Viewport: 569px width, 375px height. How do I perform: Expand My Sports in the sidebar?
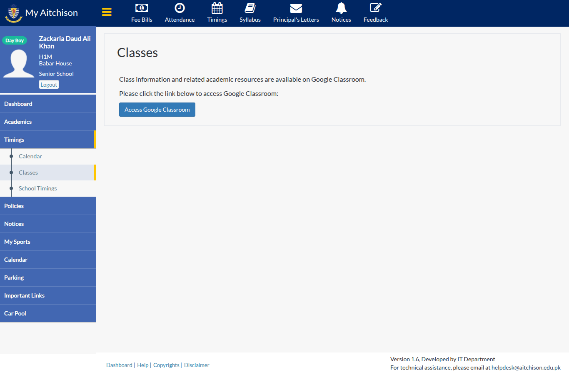[x=48, y=242]
